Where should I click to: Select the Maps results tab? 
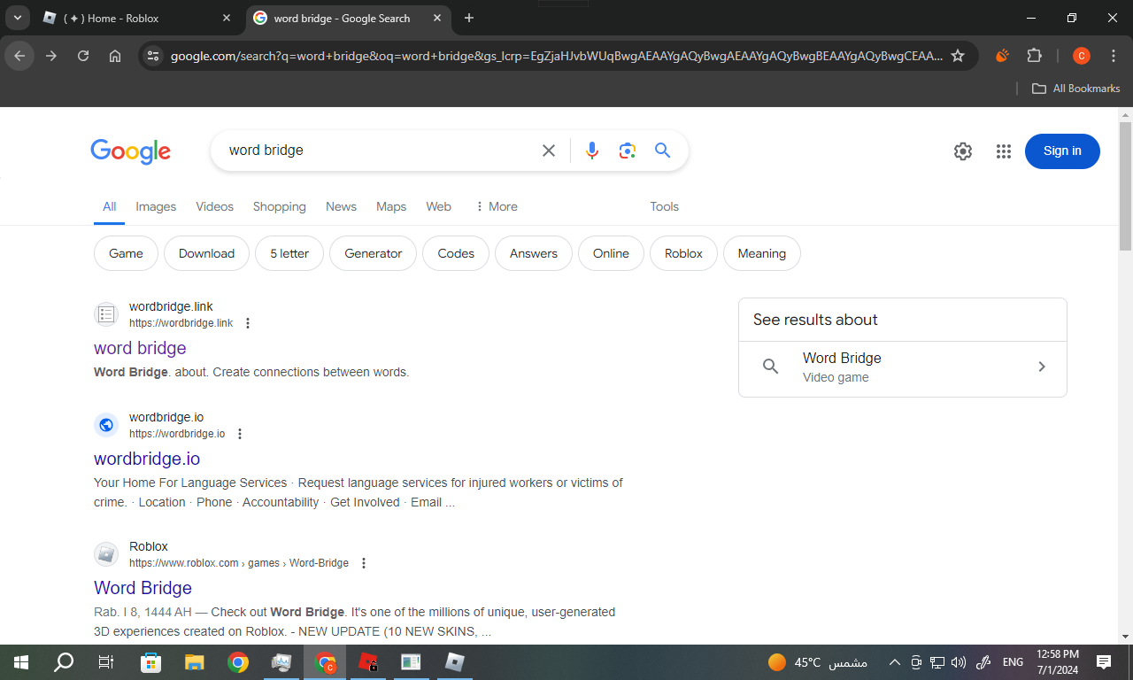[391, 206]
